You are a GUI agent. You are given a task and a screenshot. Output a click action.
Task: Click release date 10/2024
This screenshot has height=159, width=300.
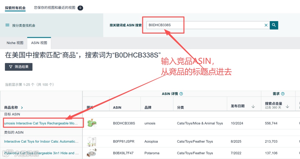[237, 123]
